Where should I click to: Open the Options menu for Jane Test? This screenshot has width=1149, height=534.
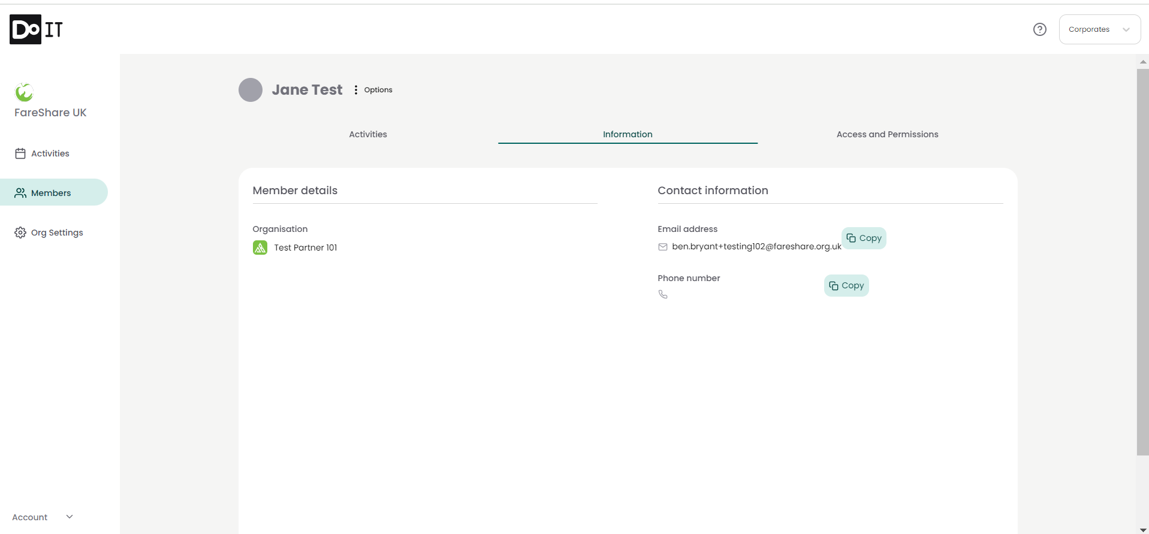tap(378, 90)
